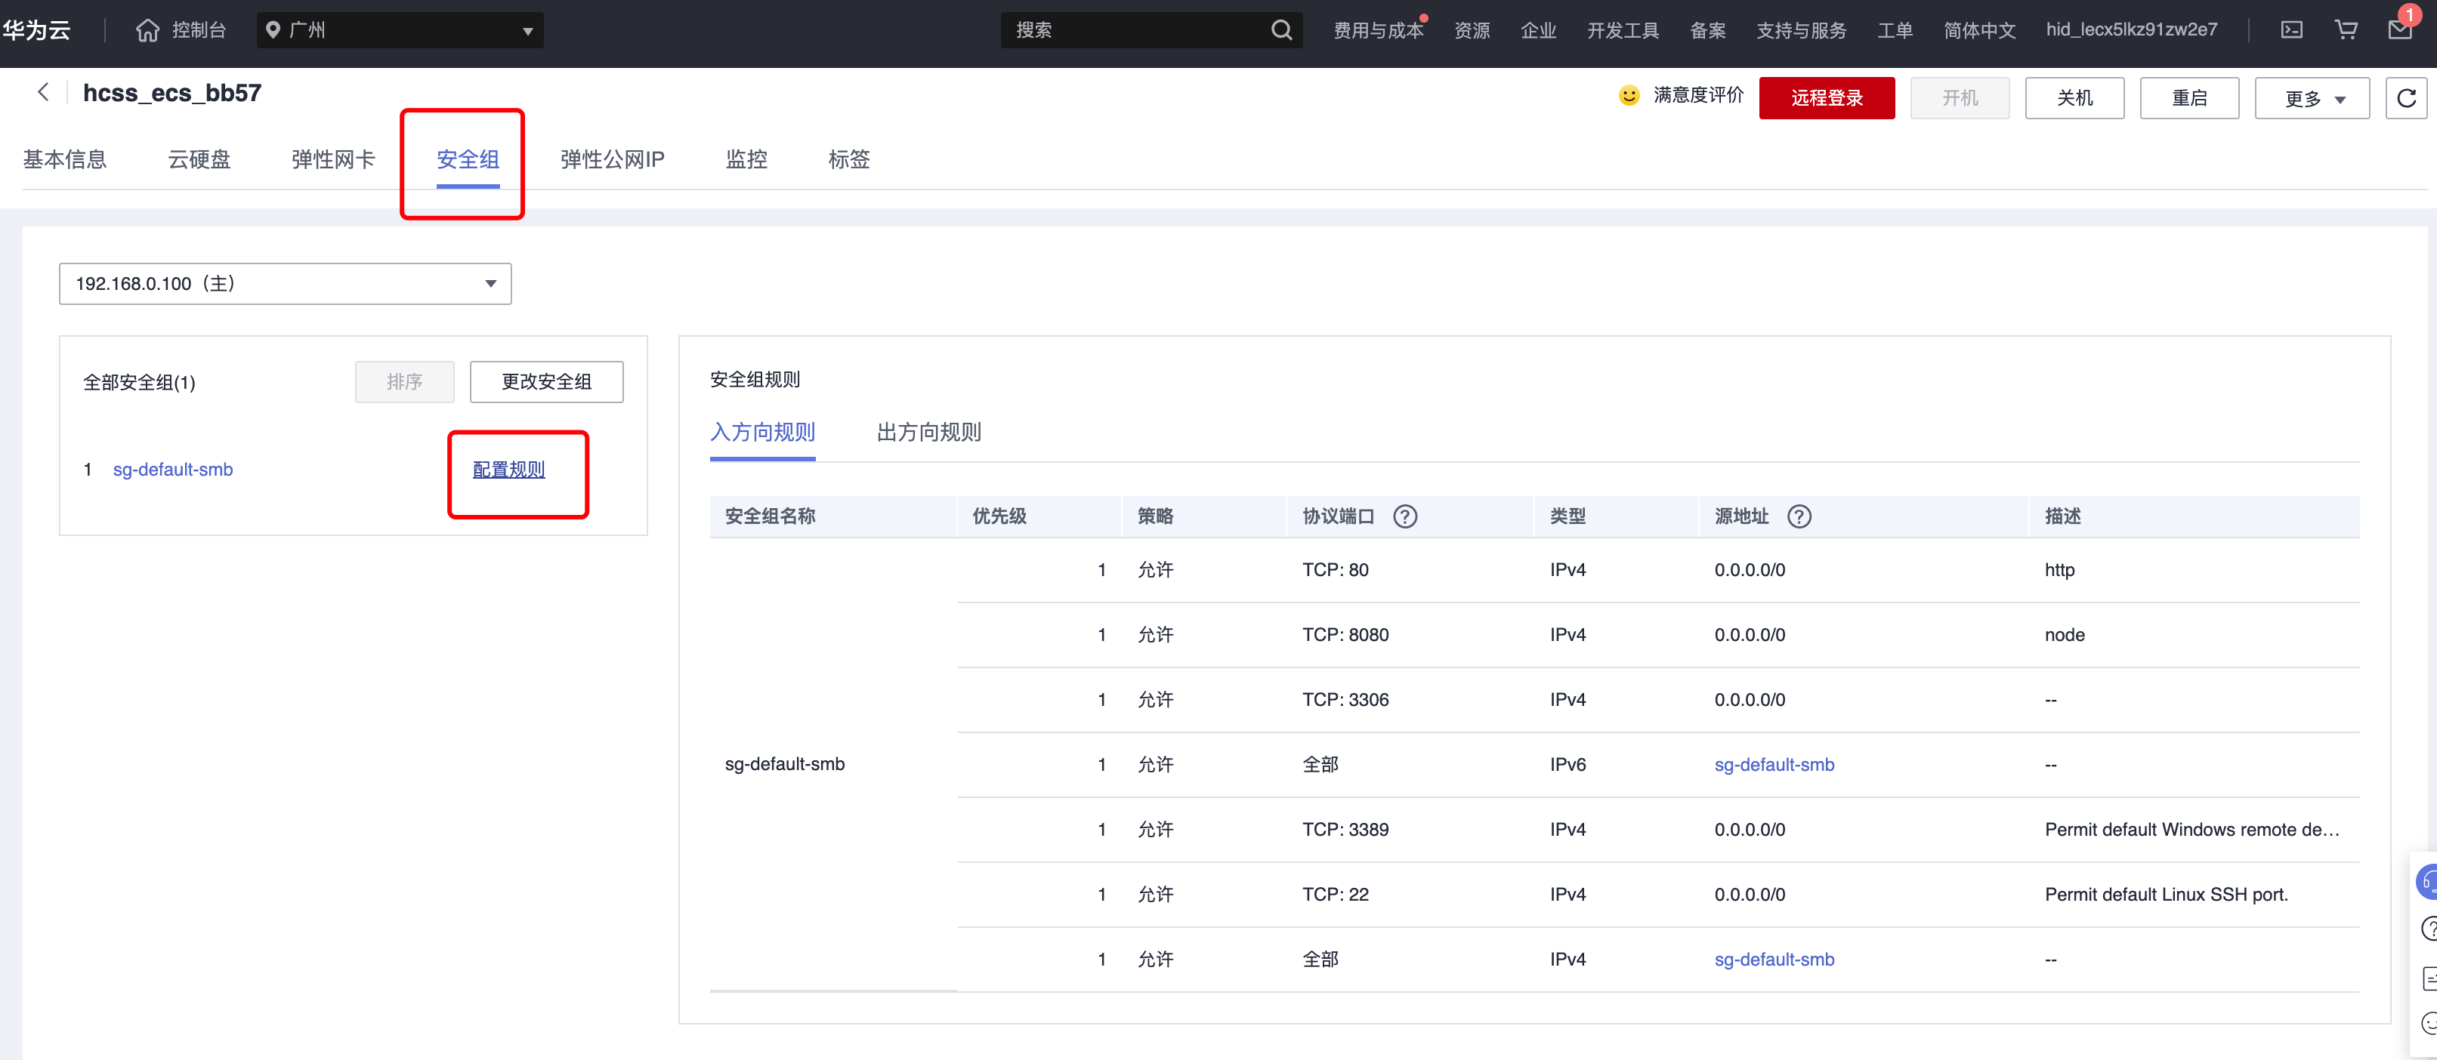Open the message inbox icon
Image resolution: width=2437 pixels, height=1060 pixels.
[x=2401, y=30]
